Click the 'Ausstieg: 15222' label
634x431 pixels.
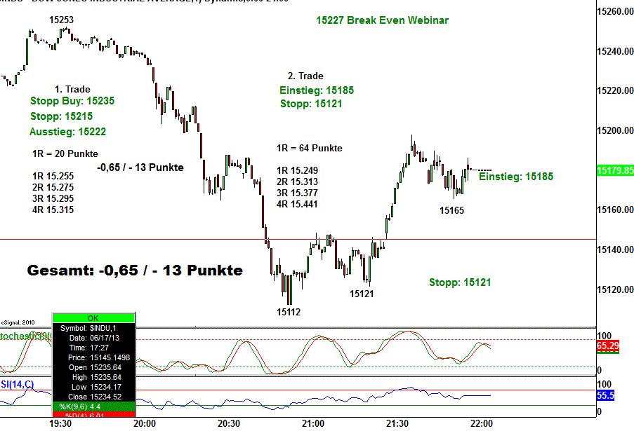(68, 132)
